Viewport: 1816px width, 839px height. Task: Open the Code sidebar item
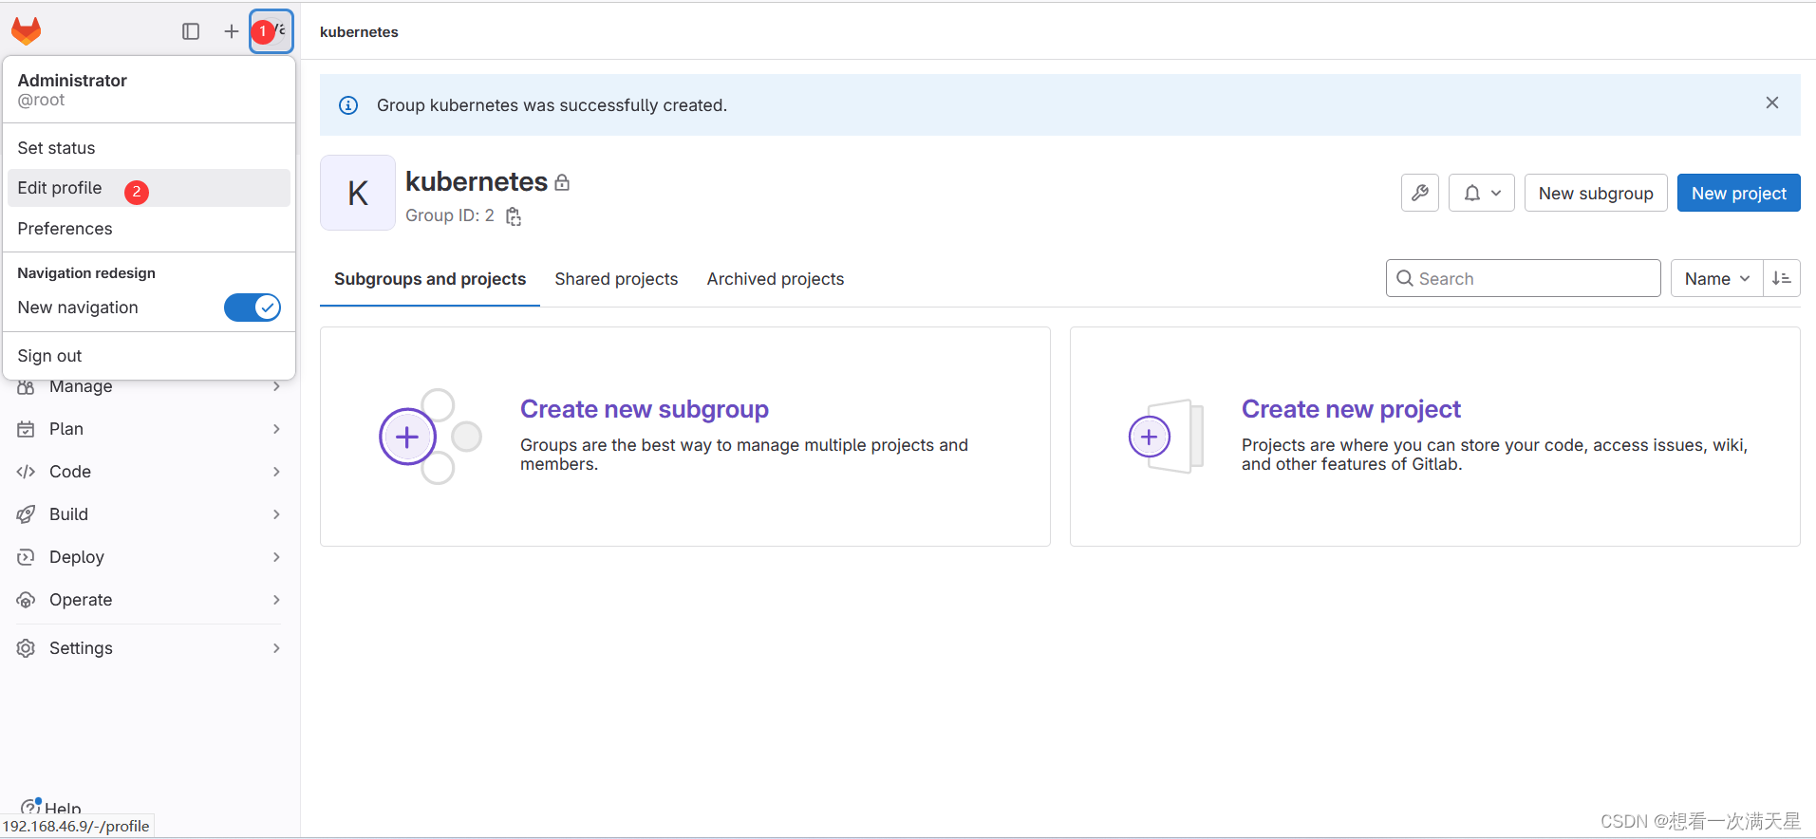[149, 472]
